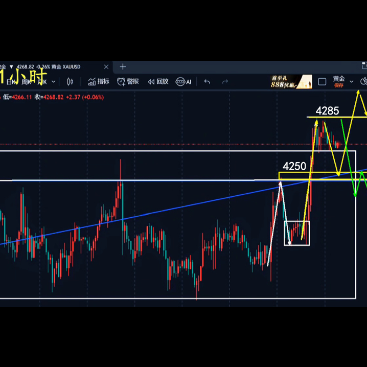Select the 周K weekly timeframe
Image resolution: width=367 pixels, height=367 pixels.
coord(25,82)
